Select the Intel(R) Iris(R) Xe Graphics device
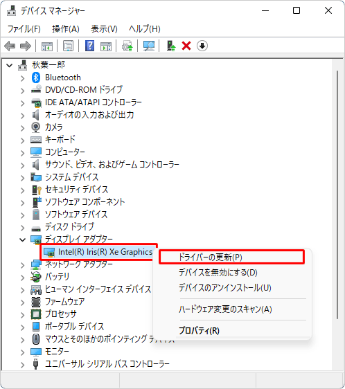This screenshot has height=389, width=345. click(98, 252)
